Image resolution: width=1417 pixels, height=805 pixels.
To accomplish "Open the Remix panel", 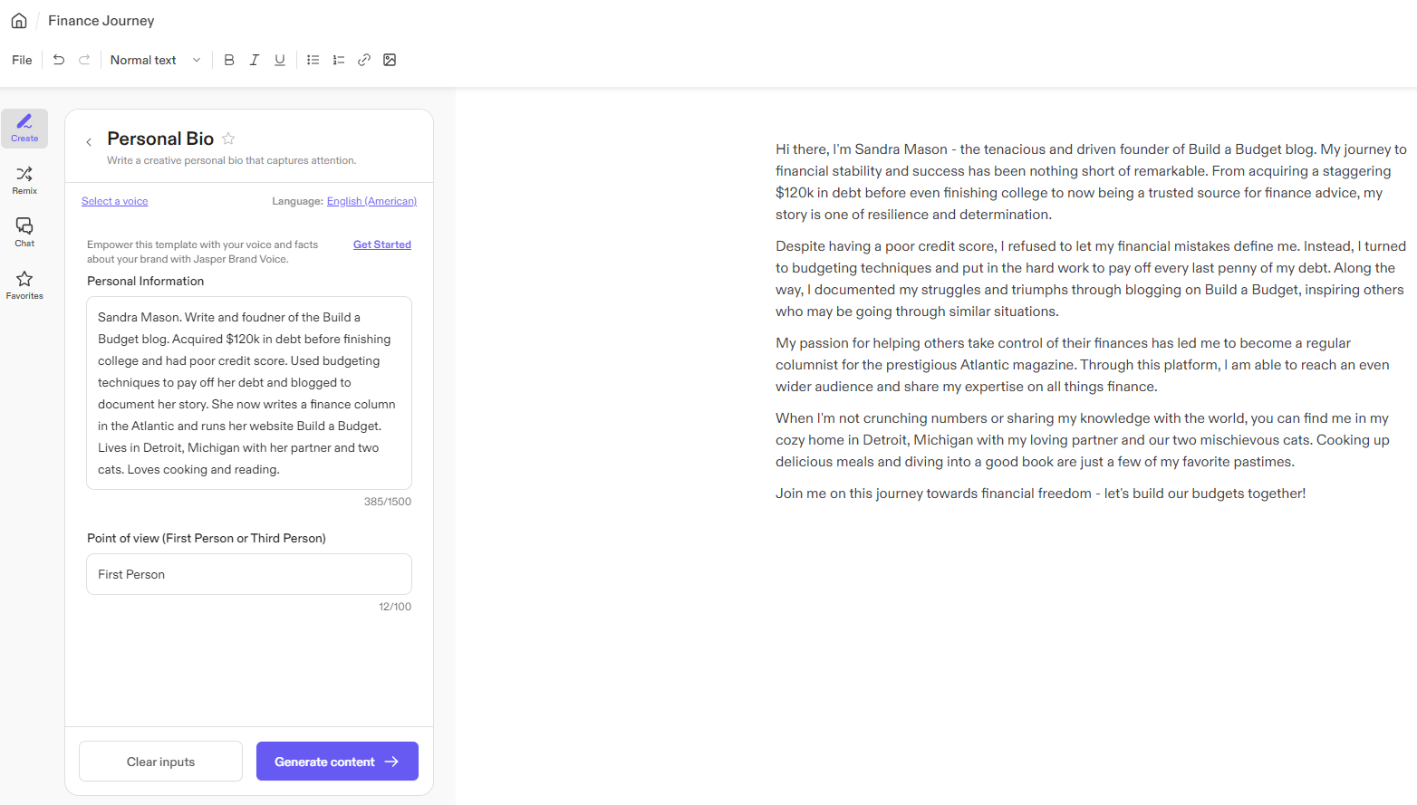I will 24,180.
